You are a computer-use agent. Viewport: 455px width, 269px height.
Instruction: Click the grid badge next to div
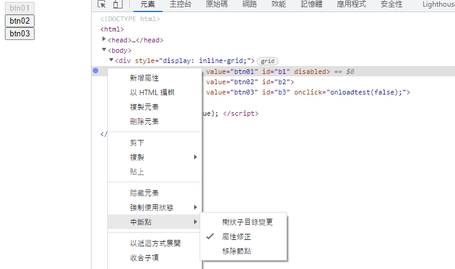(x=267, y=61)
